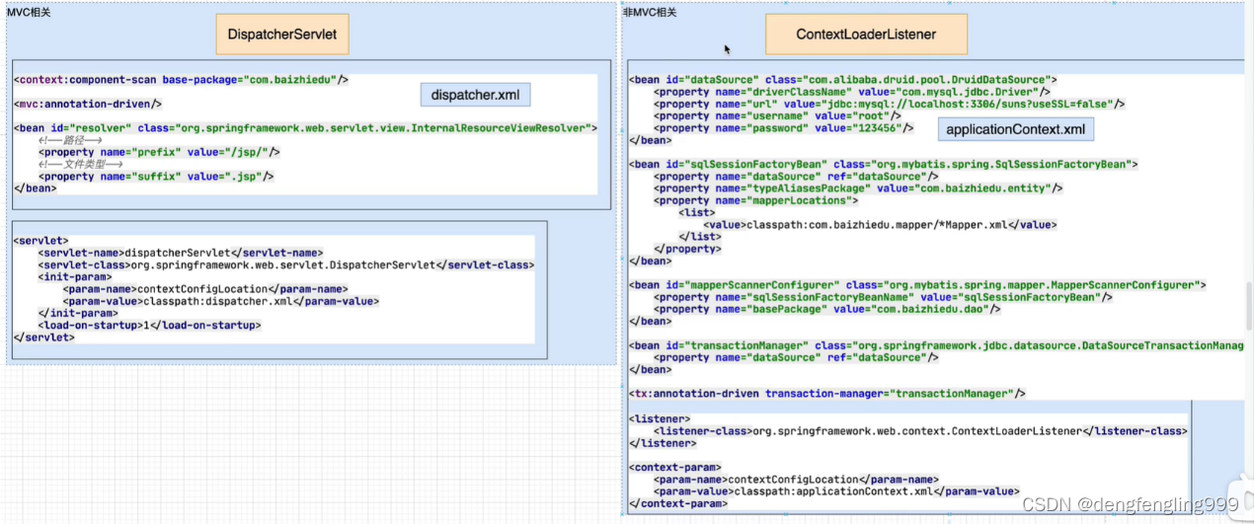Click the closing </servlet> tag line
Screen dimensions: 1254x524
pos(44,337)
